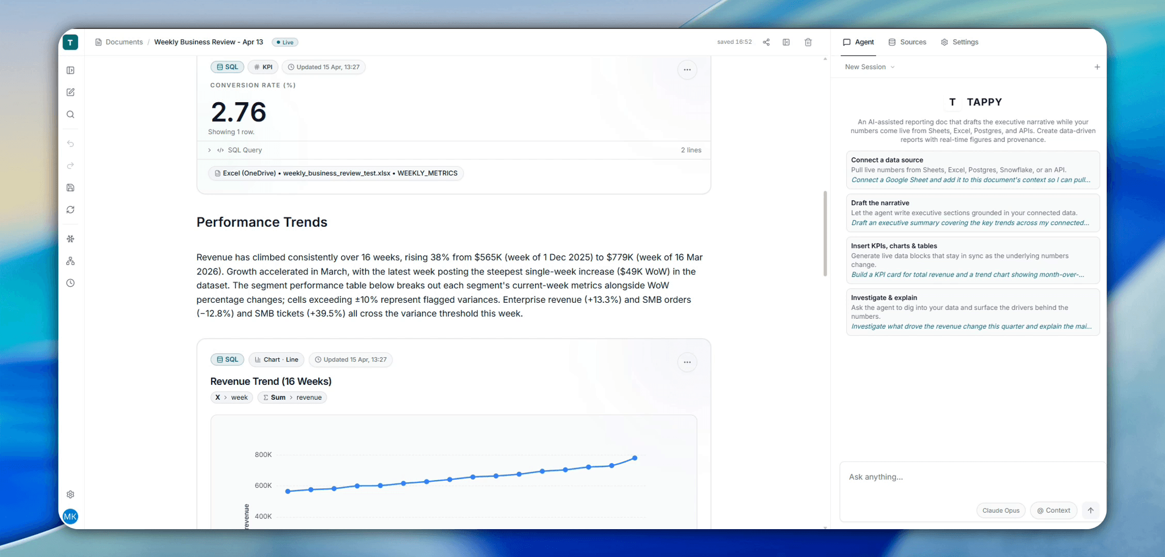
Task: Open history clock icon in sidebar
Action: [x=71, y=283]
